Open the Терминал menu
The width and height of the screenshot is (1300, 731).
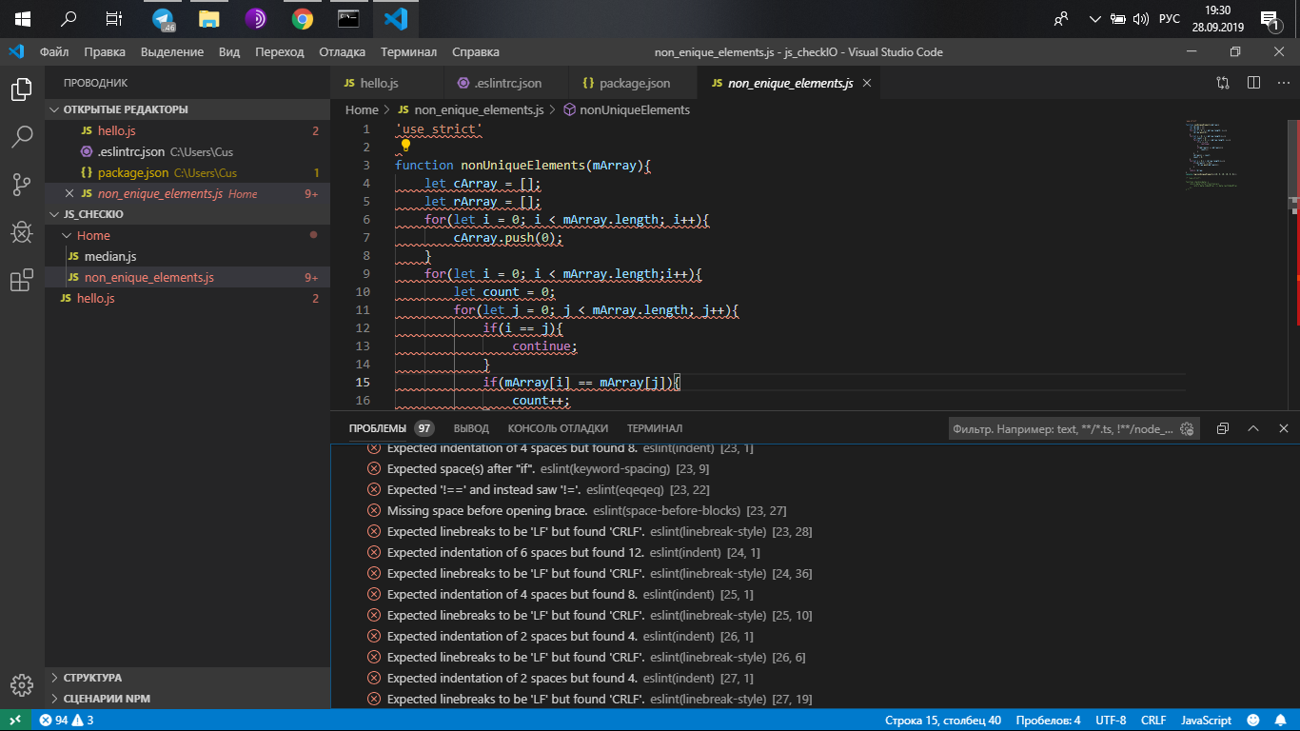pos(409,52)
